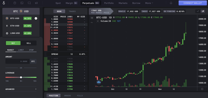Open the chat bubble icon
208x98 pixels.
(x=29, y=3)
